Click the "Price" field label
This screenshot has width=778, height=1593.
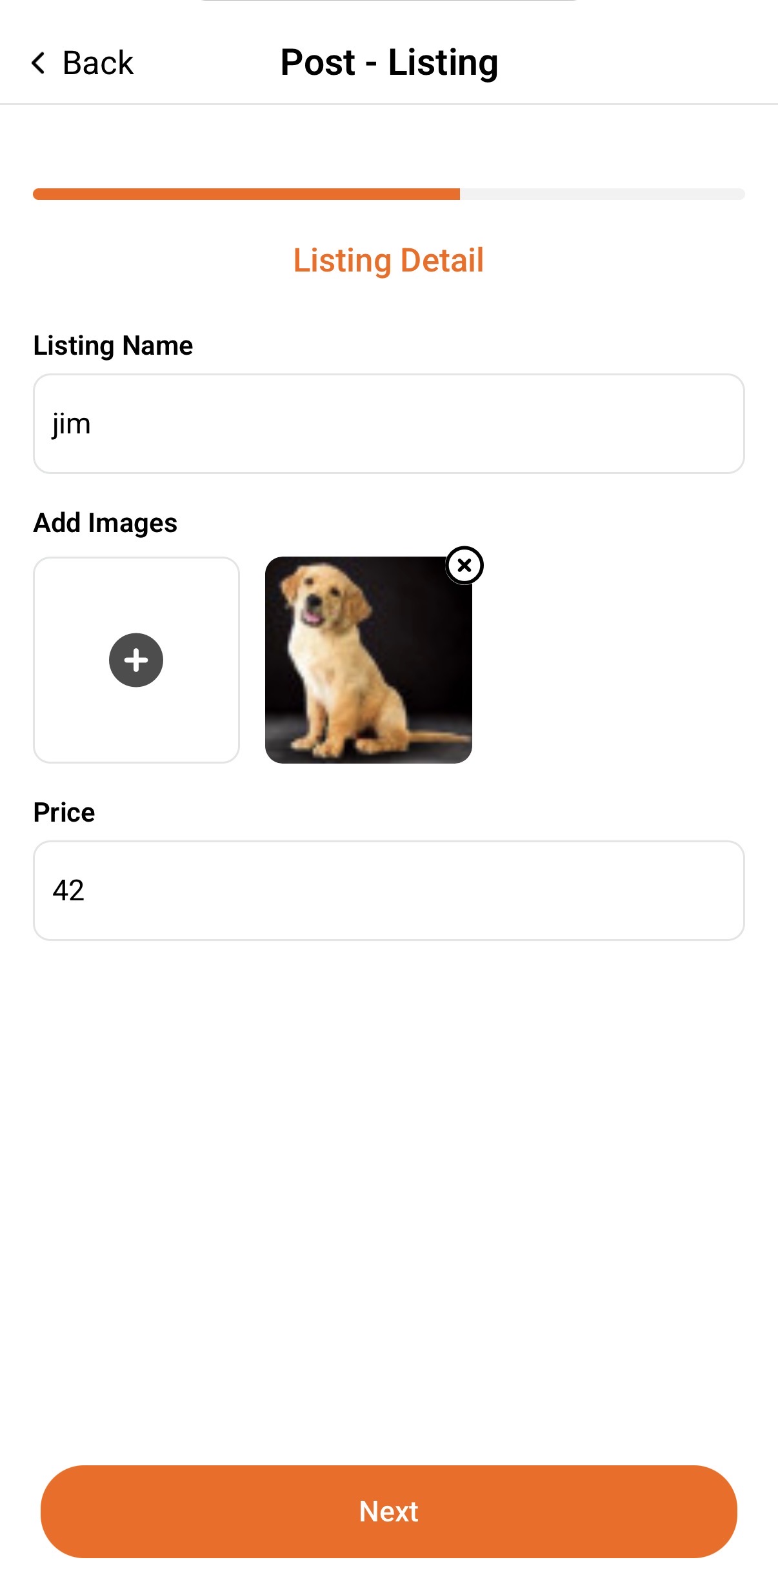click(x=64, y=813)
